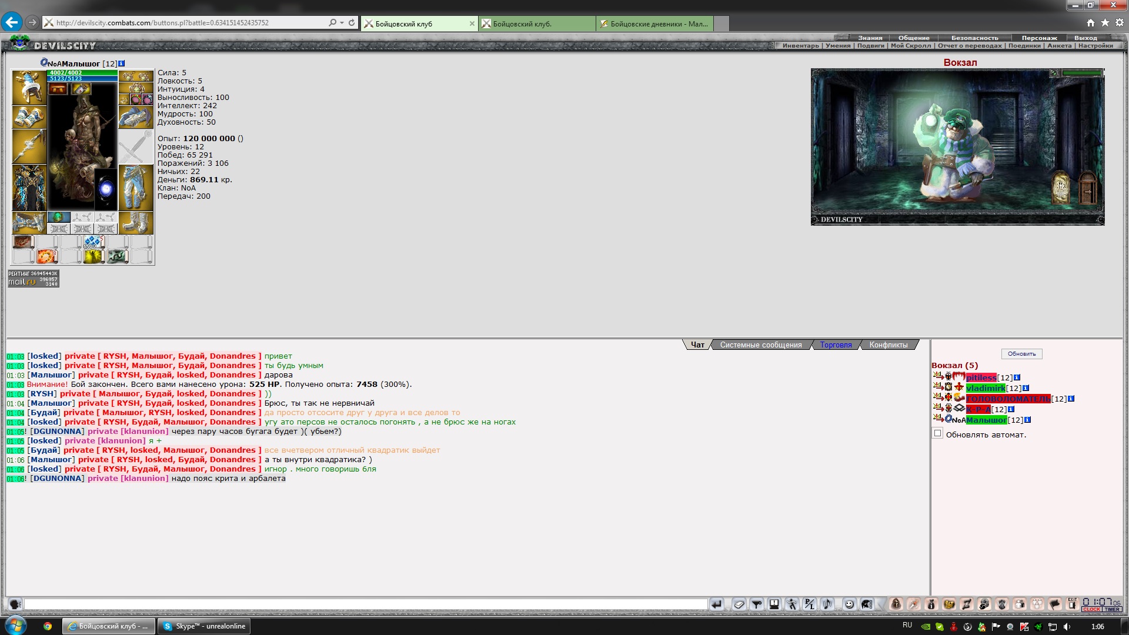Click the three people group icon
Screen dimensions: 1129x635
click(1037, 604)
